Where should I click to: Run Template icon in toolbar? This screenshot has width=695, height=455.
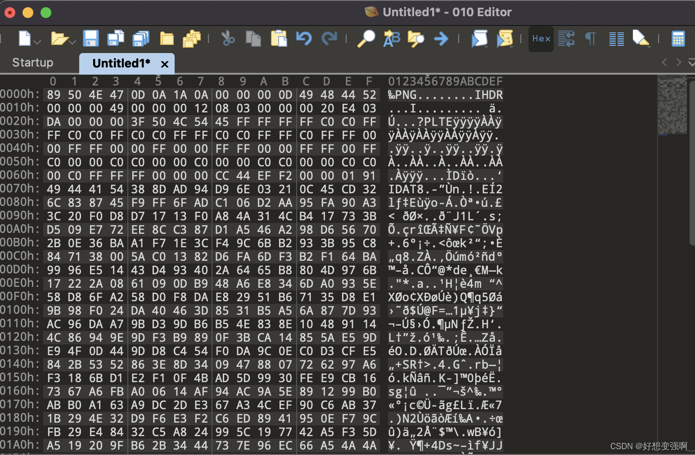505,39
